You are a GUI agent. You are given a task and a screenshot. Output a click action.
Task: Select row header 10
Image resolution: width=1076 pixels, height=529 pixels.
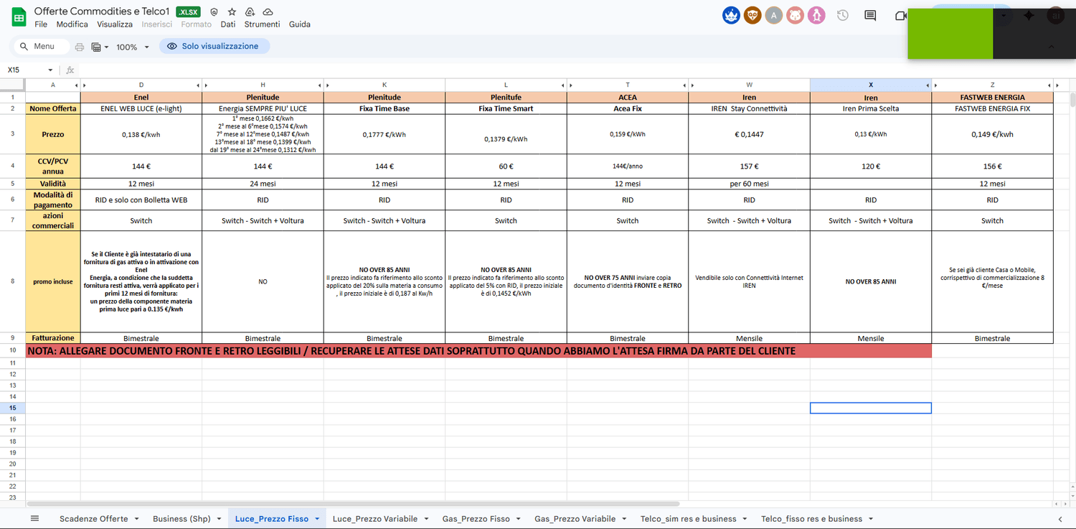(12, 350)
